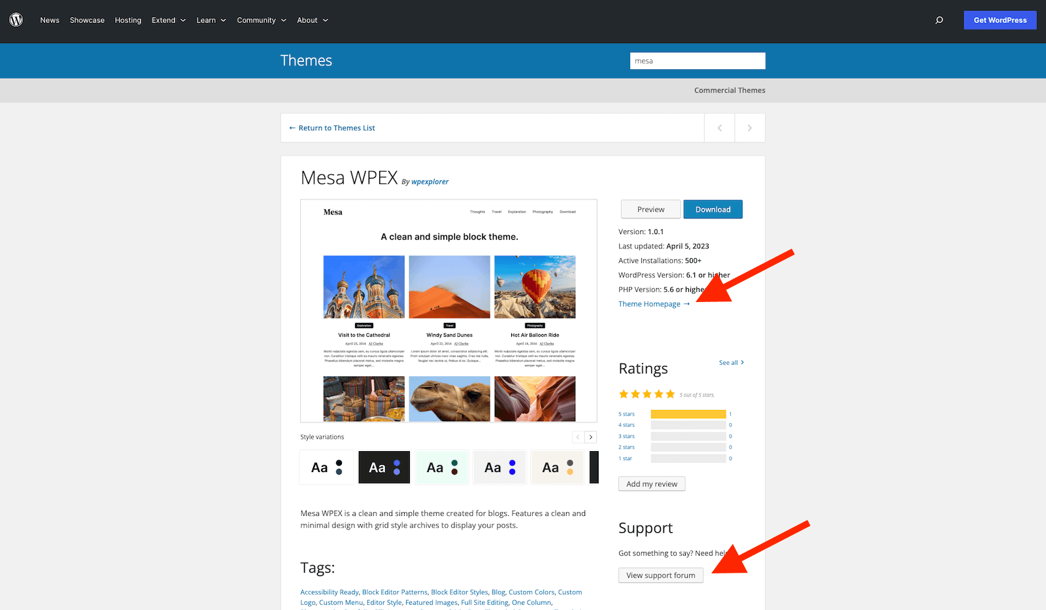Open the Featured Images tag
The height and width of the screenshot is (610, 1046).
coord(431,603)
